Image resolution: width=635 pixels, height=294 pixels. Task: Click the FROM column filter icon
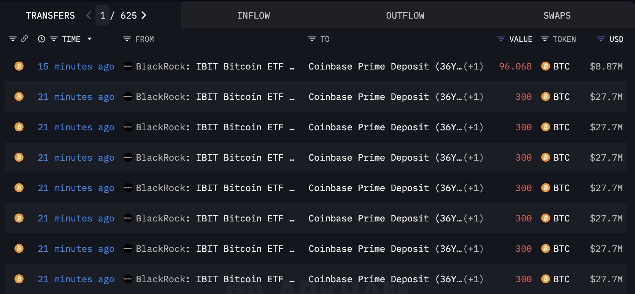(x=126, y=38)
